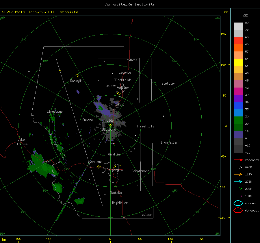Click the Strathmore label
This screenshot has height=243, width=260.
tap(140, 171)
